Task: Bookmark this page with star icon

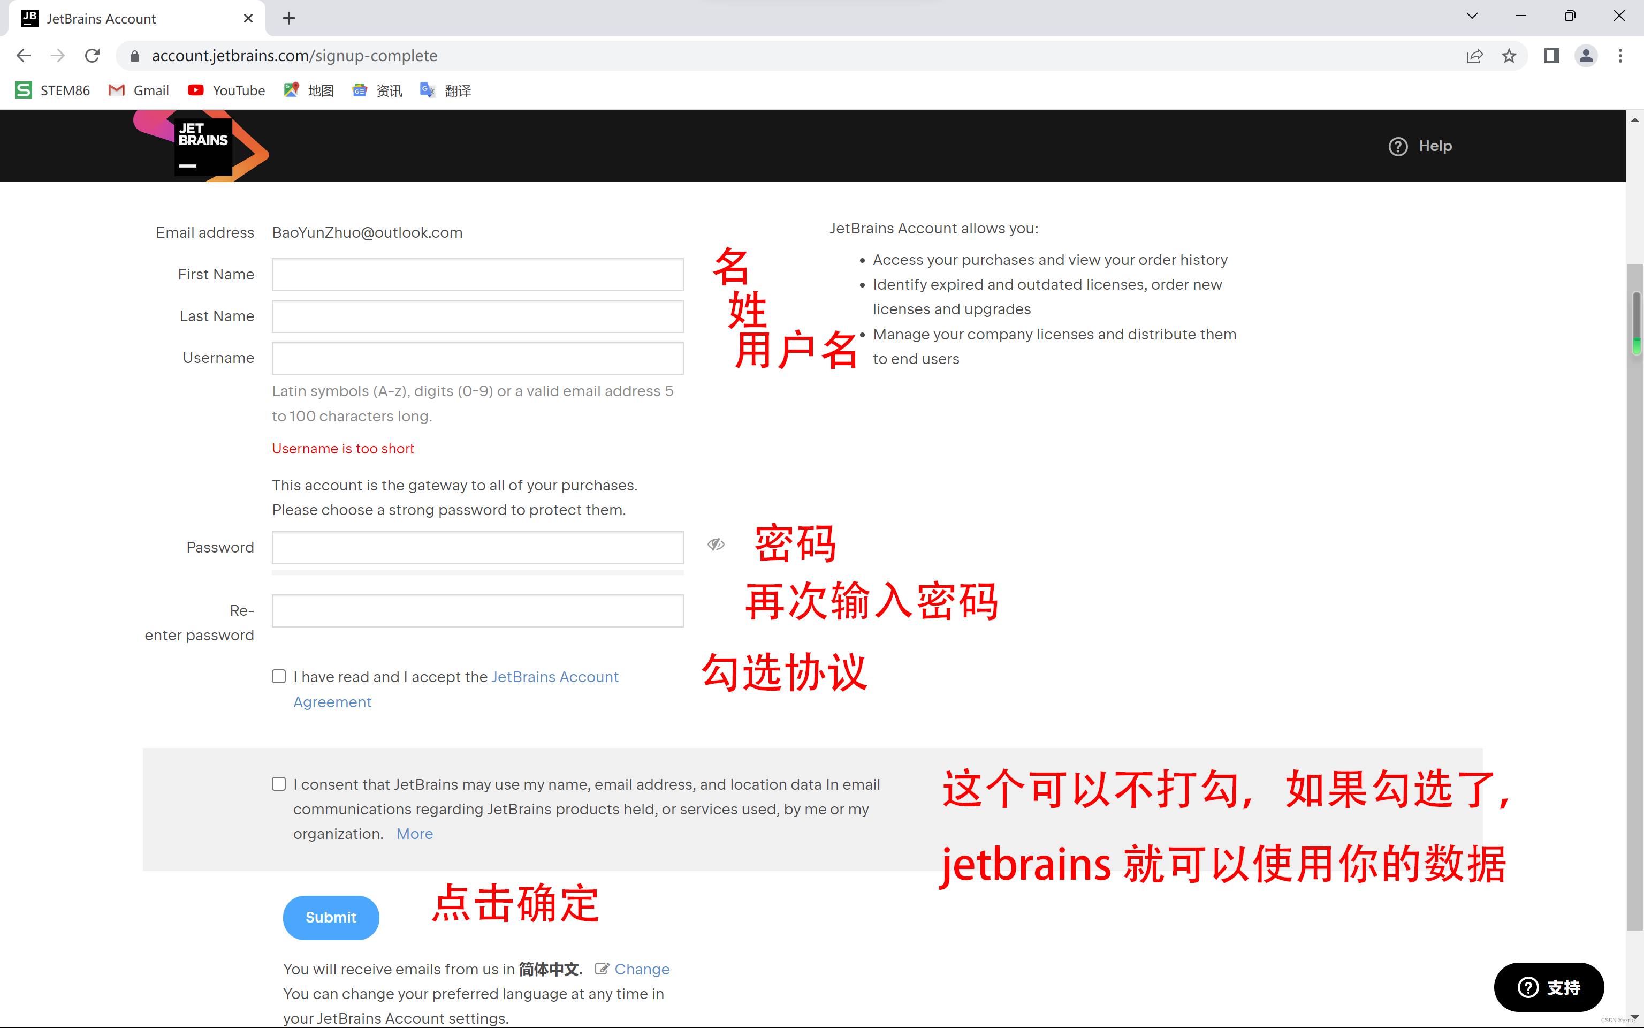Action: coord(1509,56)
